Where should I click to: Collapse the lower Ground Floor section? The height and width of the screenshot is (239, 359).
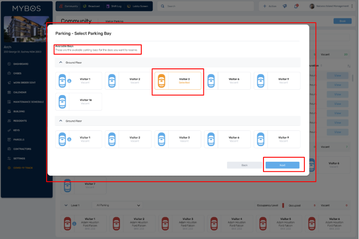60,121
